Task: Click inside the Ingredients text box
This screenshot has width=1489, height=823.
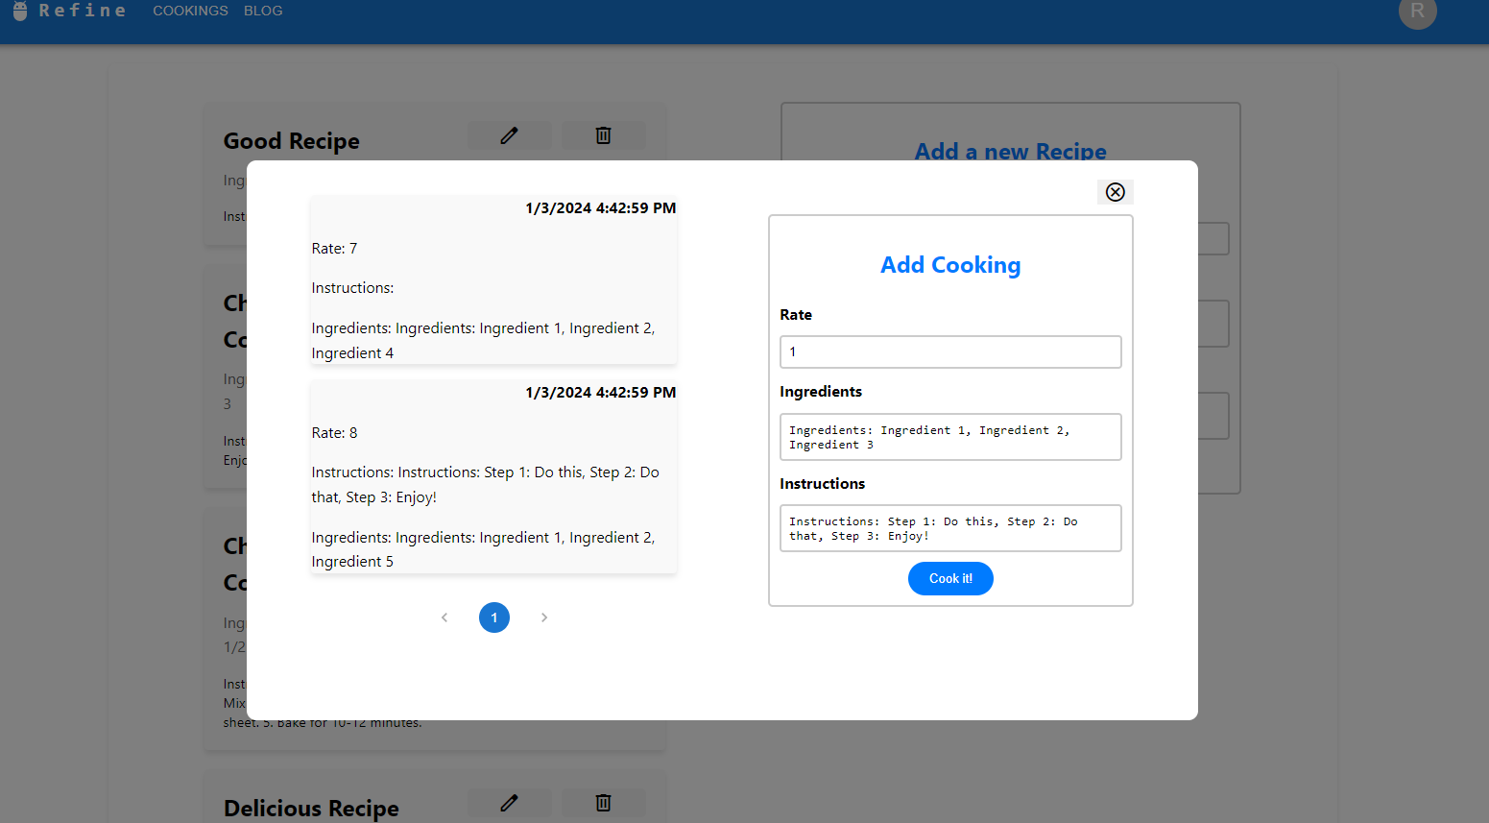Action: click(950, 437)
